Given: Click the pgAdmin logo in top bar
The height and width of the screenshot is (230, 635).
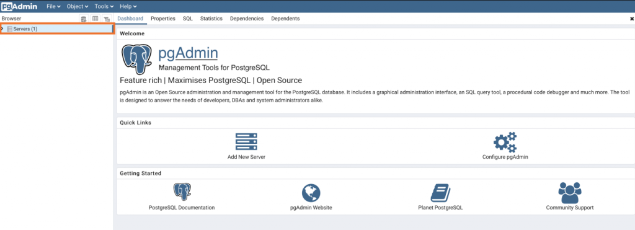Looking at the screenshot, I should click(19, 6).
